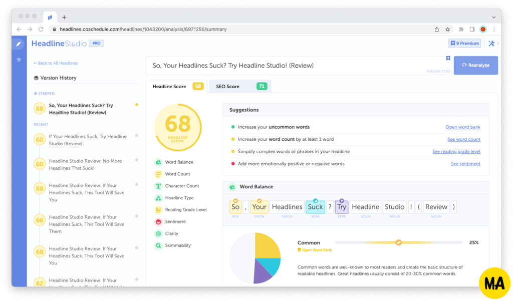Screen dimensions: 513x301
Task: Unstar the starred 'So, Your Headlines Suck?' version
Action: (137, 104)
